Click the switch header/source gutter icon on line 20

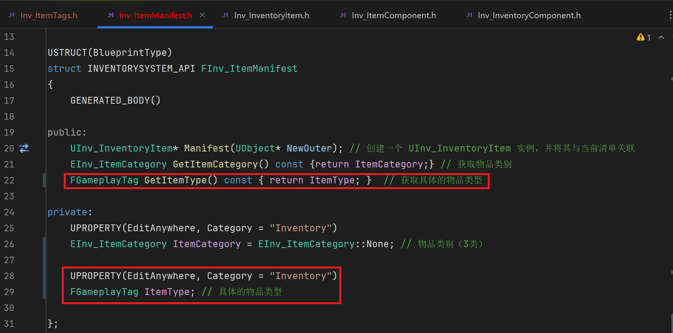(24, 148)
